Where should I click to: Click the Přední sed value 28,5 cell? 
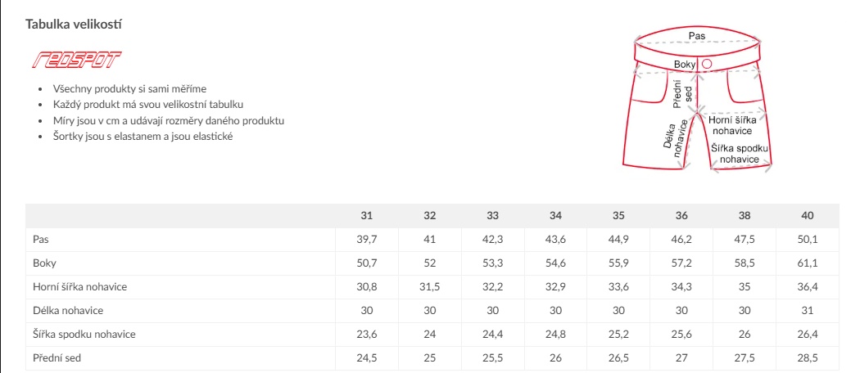[808, 358]
